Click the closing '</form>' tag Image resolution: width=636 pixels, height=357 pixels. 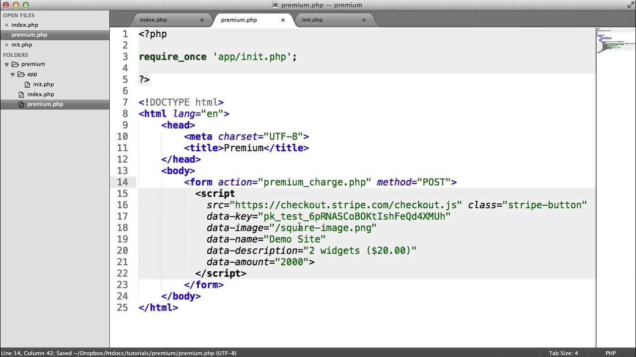pos(204,285)
